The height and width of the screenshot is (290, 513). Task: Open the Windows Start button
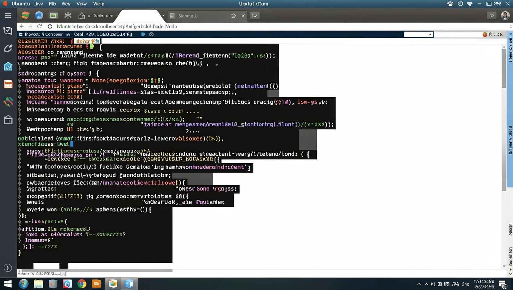(x=8, y=284)
